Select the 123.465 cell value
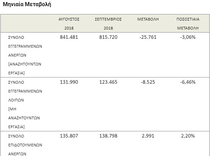This screenshot has width=210, height=156. [108, 82]
